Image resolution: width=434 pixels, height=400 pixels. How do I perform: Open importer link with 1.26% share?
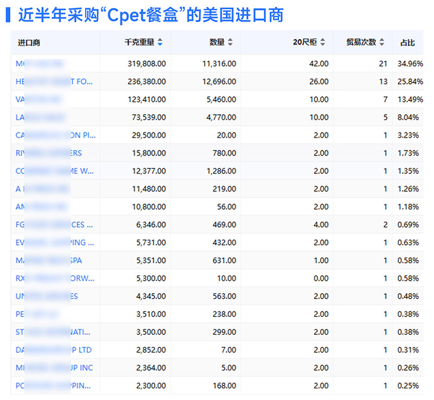click(42, 189)
